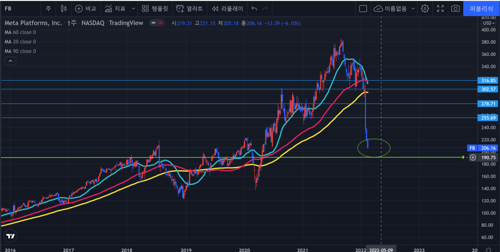Click the 비교 compare symbol button
Viewport: 500px width, 252px height.
(x=85, y=9)
